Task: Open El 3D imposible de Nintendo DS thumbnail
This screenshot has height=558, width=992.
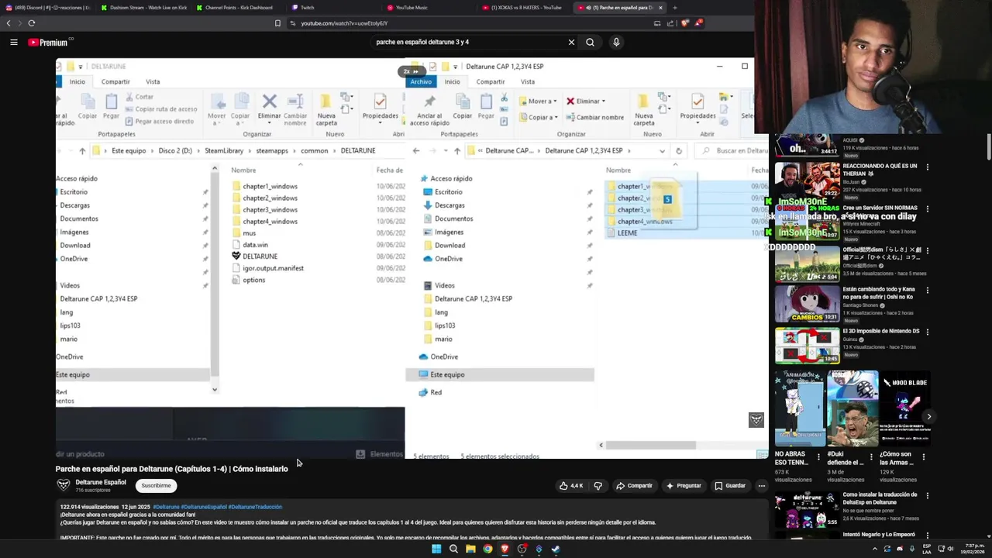Action: [808, 345]
